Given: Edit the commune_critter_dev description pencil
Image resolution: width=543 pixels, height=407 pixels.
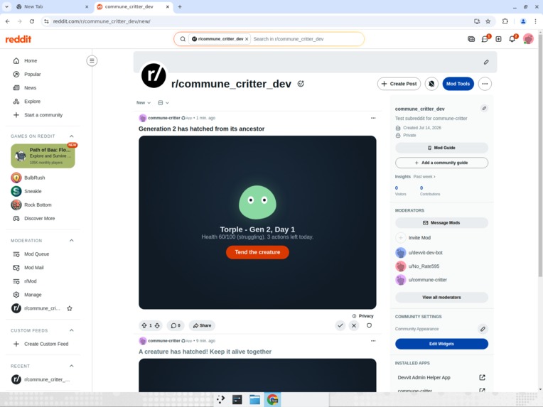Looking at the screenshot, I should point(484,109).
